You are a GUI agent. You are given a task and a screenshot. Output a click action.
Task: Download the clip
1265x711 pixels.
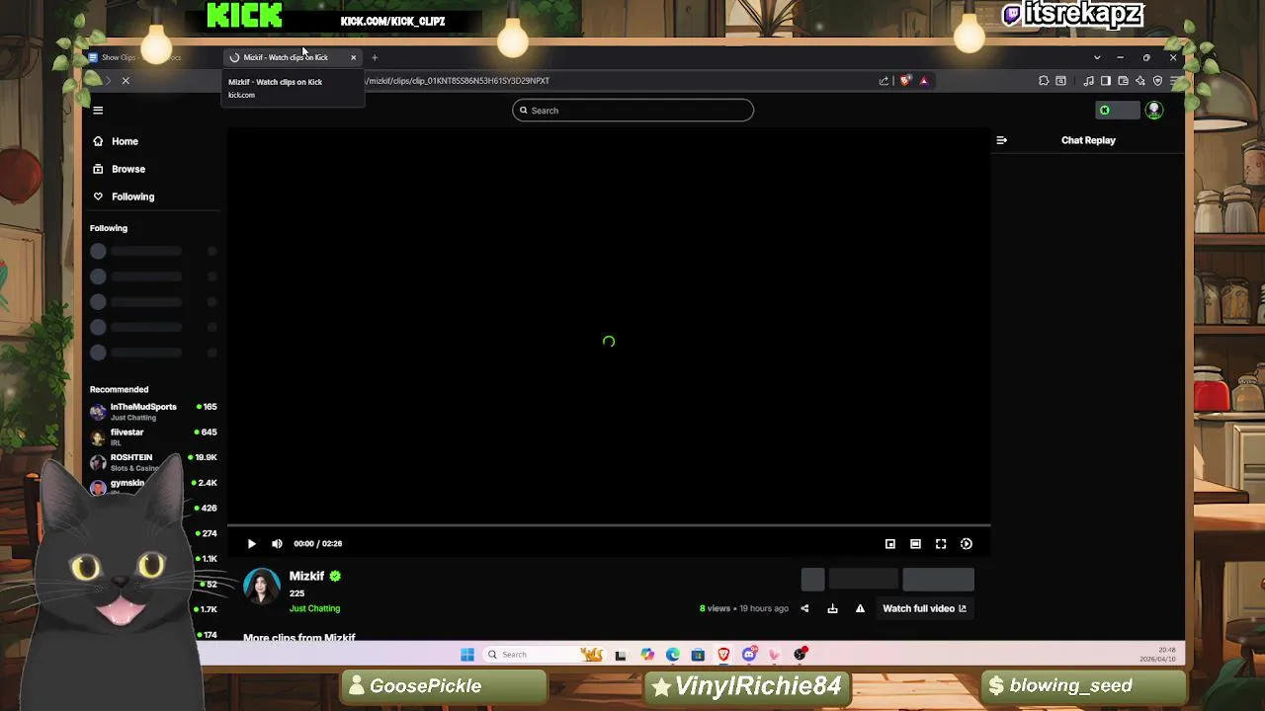coord(832,608)
